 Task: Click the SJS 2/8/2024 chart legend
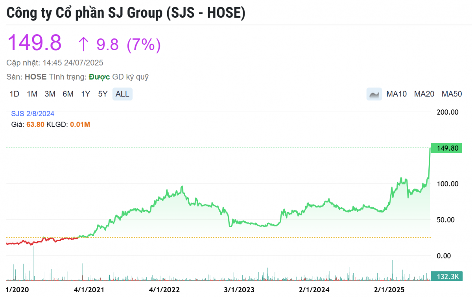pos(33,114)
